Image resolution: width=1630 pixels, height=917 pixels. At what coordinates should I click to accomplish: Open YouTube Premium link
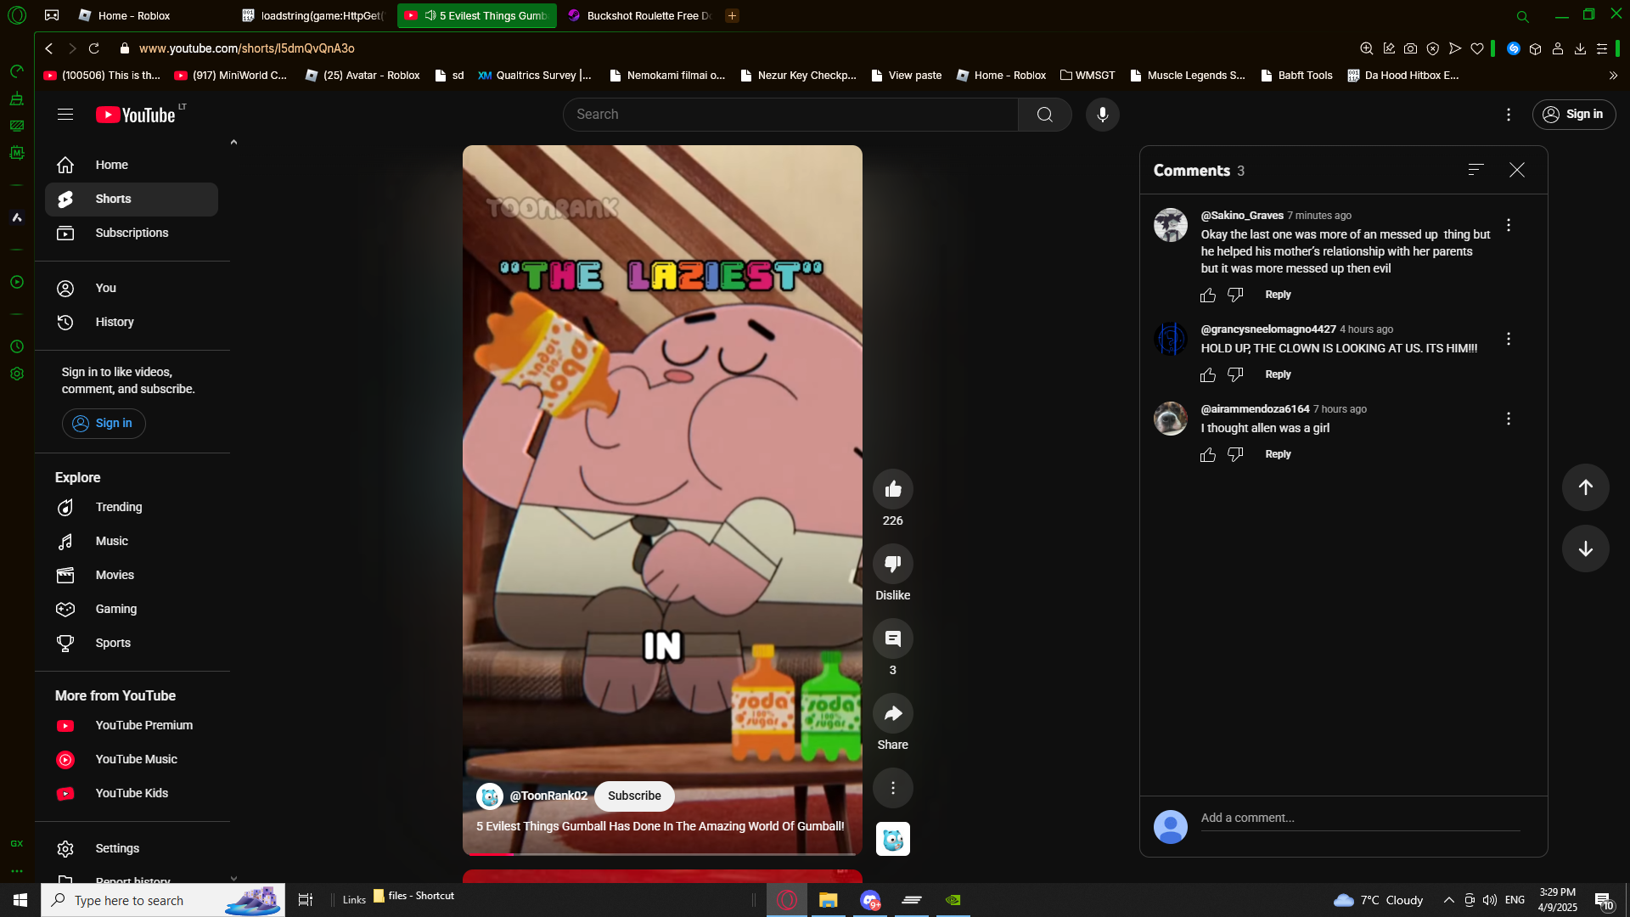click(132, 725)
